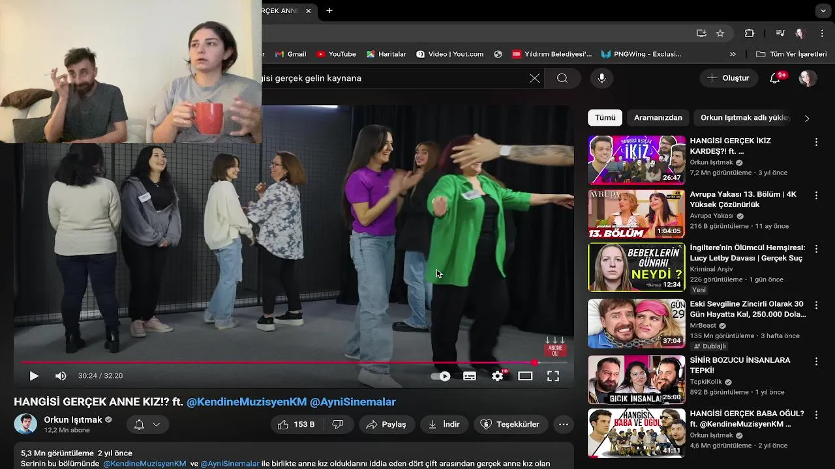Open options menu for Avrupa Yakası video
Screen dimensions: 835x469
pos(816,195)
